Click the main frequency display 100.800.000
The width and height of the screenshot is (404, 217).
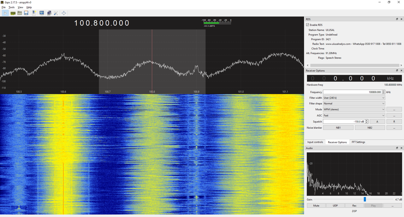coord(102,23)
